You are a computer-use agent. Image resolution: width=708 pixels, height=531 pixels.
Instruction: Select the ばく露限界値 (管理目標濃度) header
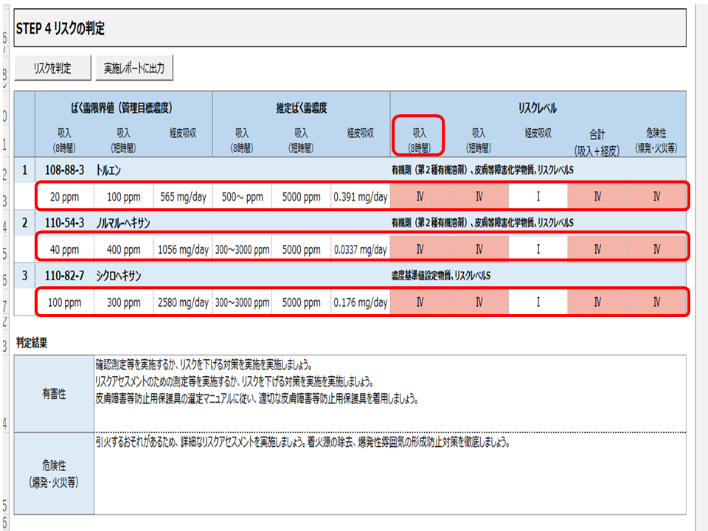(x=122, y=108)
